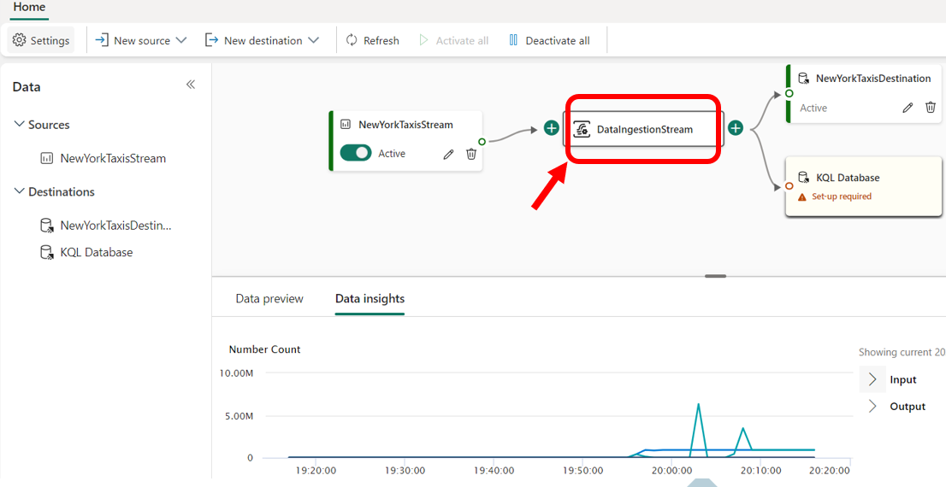Screen dimensions: 946x487
Task: Delete NewYorkTaxisStream using trash icon
Action: pos(471,154)
